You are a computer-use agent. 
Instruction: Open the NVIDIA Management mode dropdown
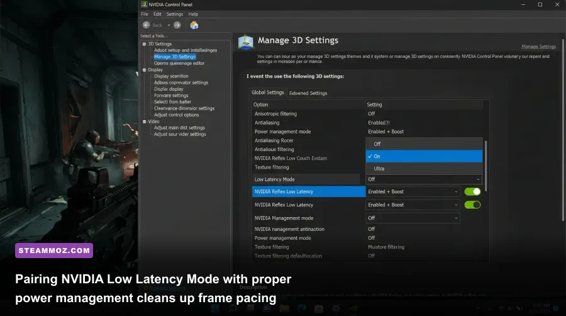coord(413,218)
